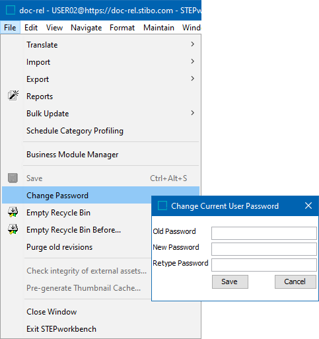
Task: Click the Change Current User Password dialog icon
Action: point(162,206)
